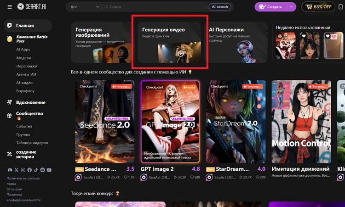Click the heart icon under GPT image 2
This screenshot has width=345, height=207.
click(x=192, y=177)
